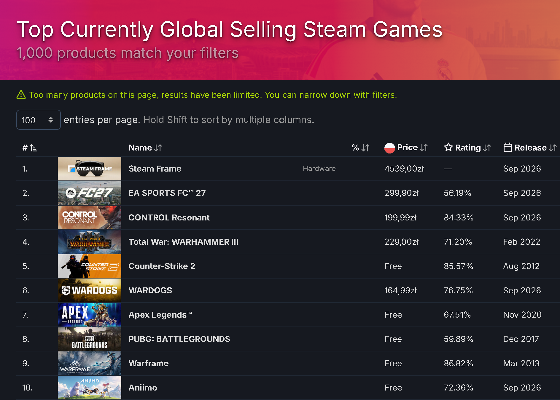Click the Hardware tag on Steam Frame
The width and height of the screenshot is (560, 400).
(319, 169)
